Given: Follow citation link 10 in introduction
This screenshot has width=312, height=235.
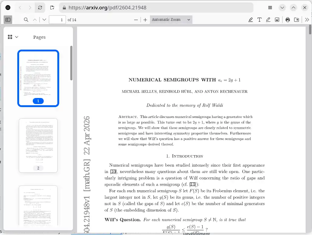Looking at the screenshot, I should click(x=113, y=171).
